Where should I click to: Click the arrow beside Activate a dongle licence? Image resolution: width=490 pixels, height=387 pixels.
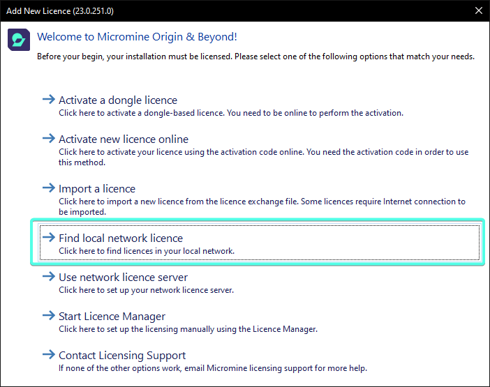coord(48,100)
